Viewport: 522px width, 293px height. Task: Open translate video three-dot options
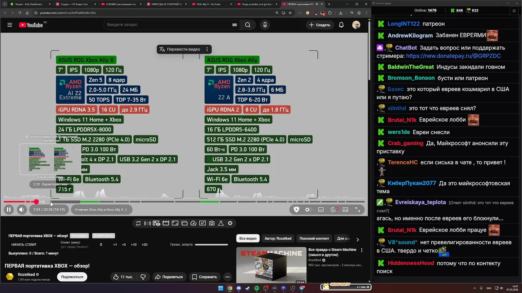(x=207, y=49)
